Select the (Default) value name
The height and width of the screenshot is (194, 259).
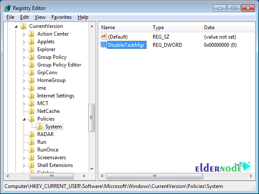118,37
